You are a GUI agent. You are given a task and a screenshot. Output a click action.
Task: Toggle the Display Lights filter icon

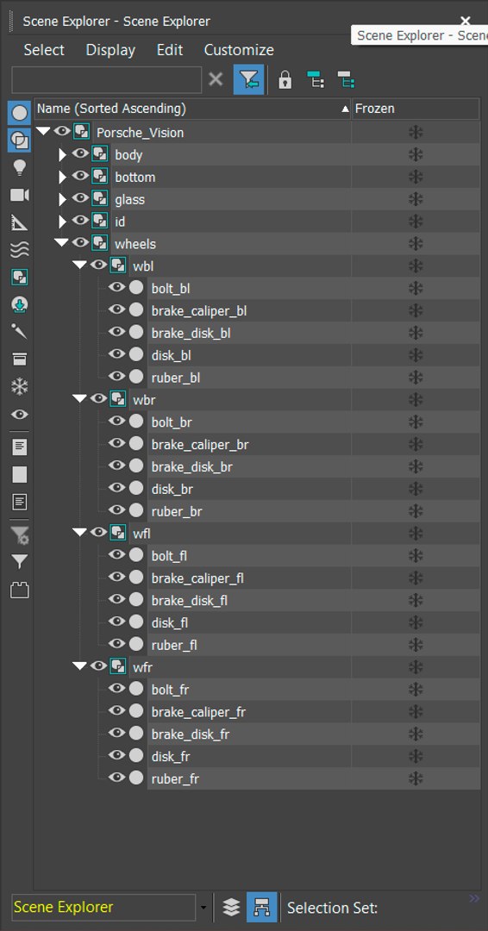click(20, 168)
